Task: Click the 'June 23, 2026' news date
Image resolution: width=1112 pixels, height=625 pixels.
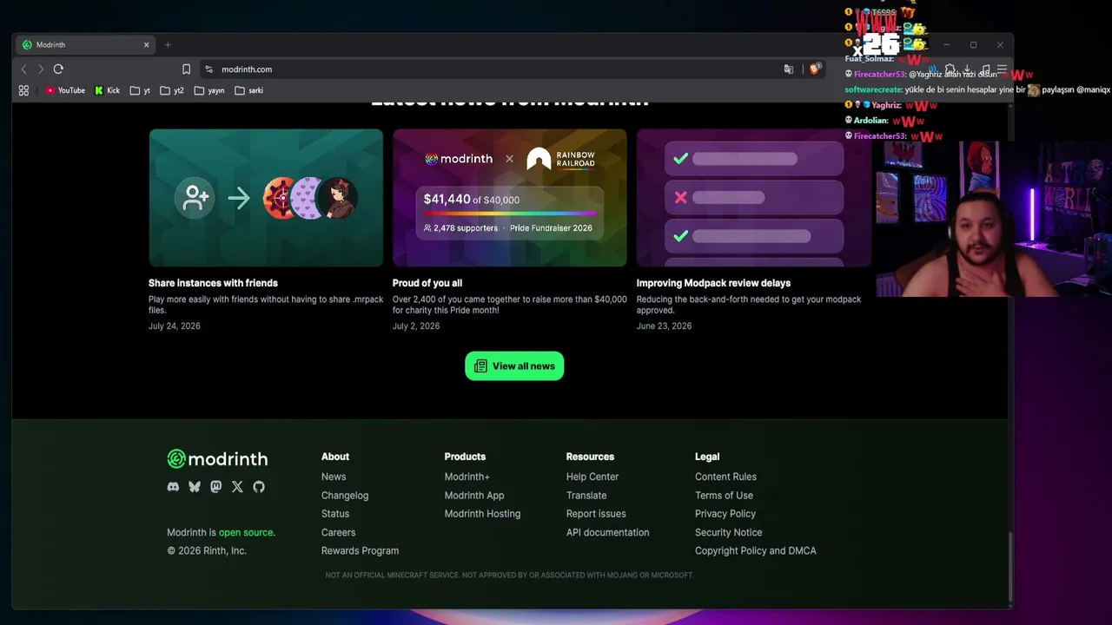Action: (x=664, y=326)
